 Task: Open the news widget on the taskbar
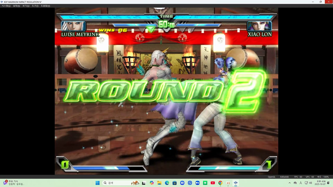14,183
